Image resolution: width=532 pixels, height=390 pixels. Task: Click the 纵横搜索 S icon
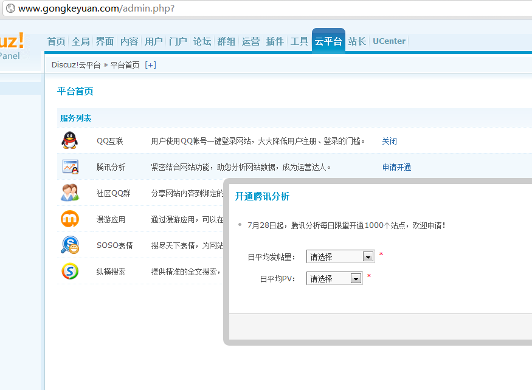click(x=70, y=271)
